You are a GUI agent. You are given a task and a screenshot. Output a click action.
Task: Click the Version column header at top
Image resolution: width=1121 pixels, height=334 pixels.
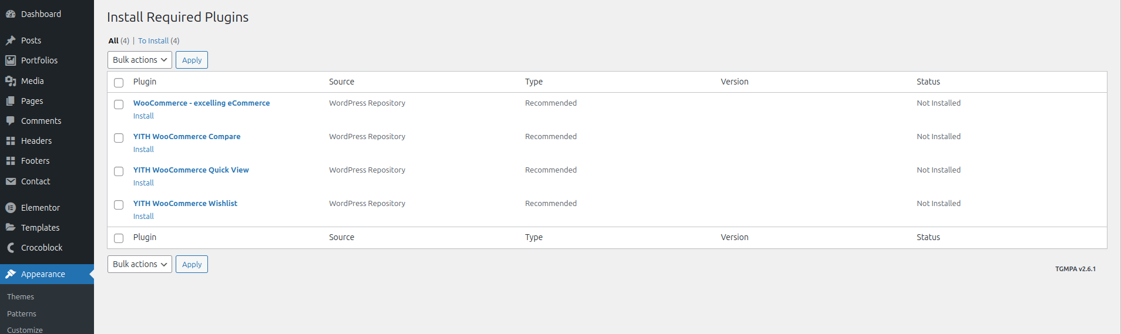point(734,82)
